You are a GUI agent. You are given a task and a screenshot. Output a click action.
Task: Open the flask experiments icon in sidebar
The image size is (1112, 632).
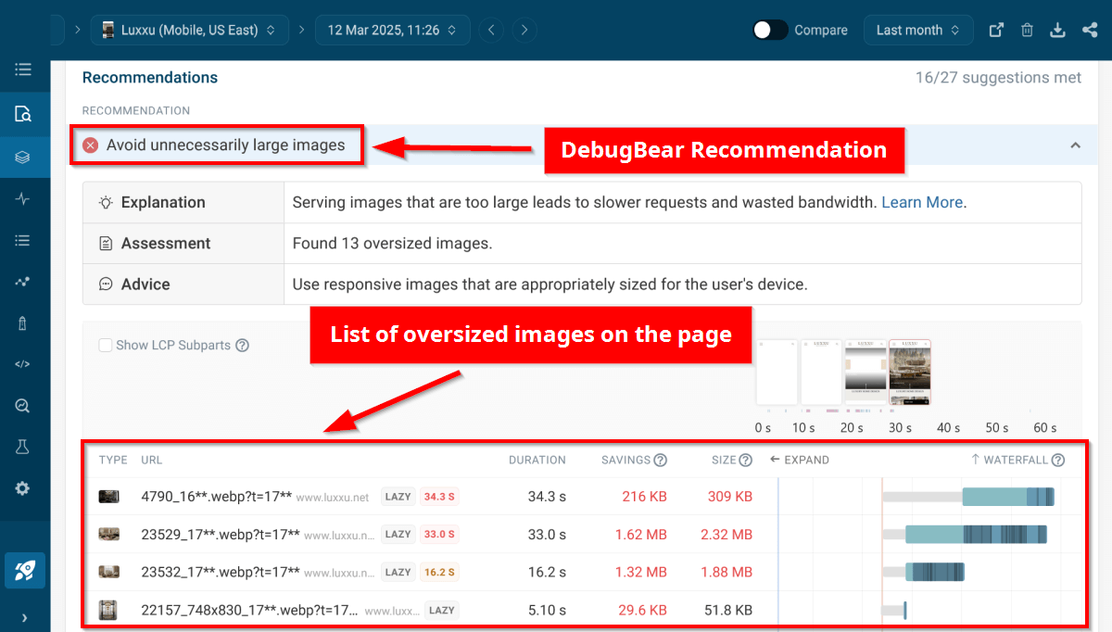23,447
